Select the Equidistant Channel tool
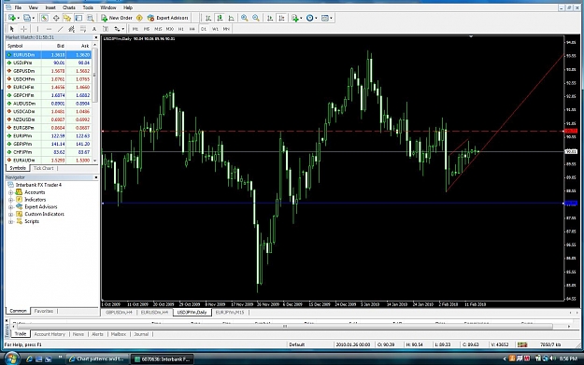The height and width of the screenshot is (365, 584). click(x=72, y=29)
